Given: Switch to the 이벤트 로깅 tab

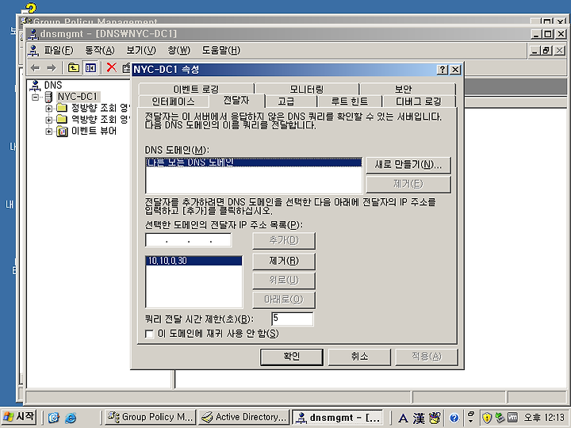Looking at the screenshot, I should coord(196,89).
